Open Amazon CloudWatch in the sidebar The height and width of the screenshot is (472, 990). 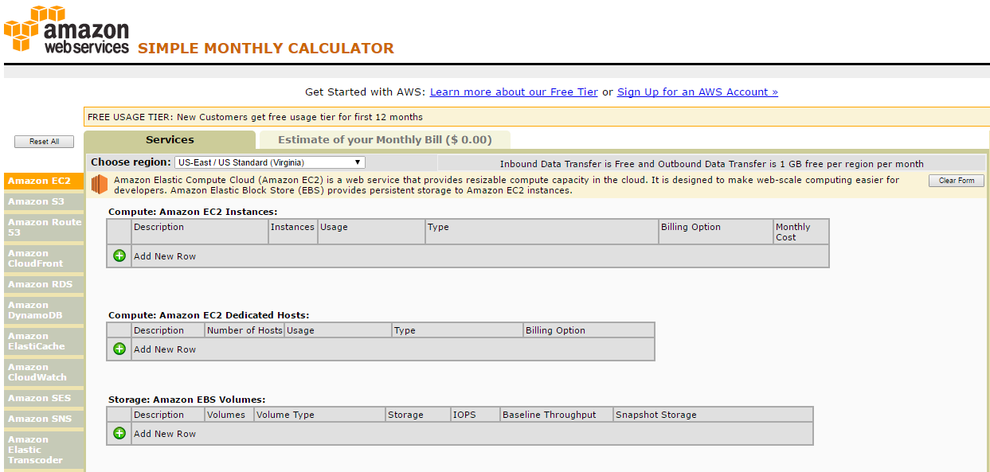[x=44, y=372]
